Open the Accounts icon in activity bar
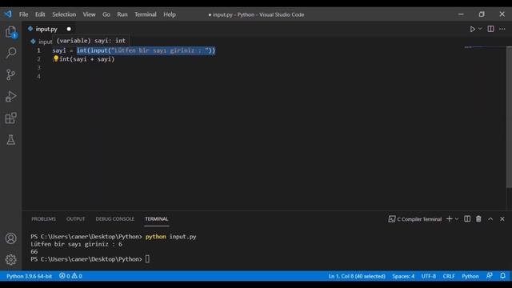 10,238
